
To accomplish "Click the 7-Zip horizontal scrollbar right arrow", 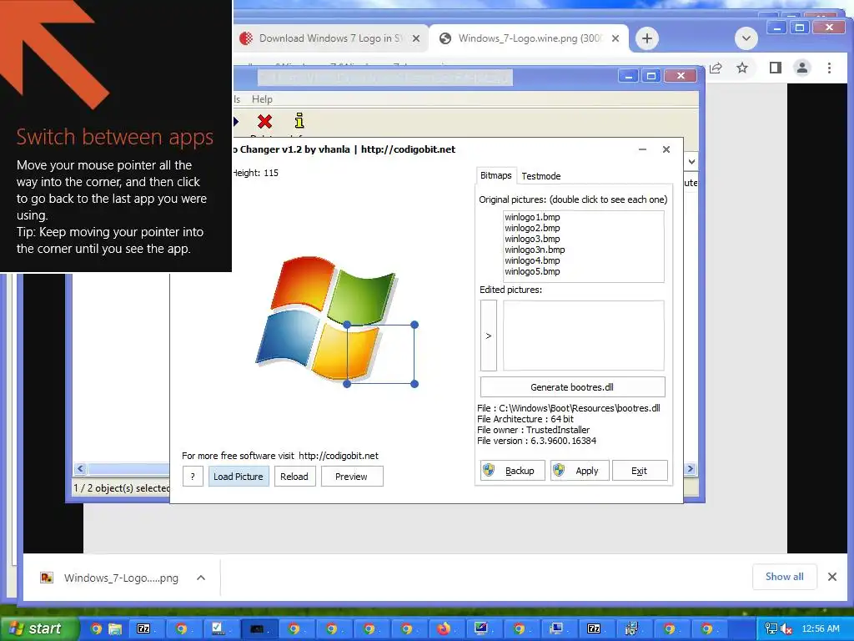I will 690,469.
